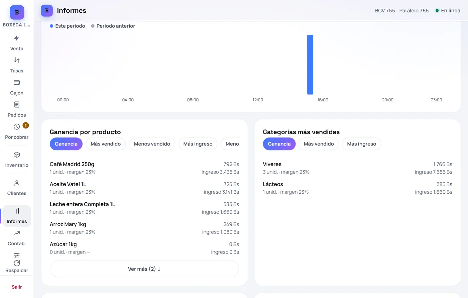This screenshot has width=468, height=298.
Task: Click the Respaldar backup refresh icon
Action: (x=17, y=263)
